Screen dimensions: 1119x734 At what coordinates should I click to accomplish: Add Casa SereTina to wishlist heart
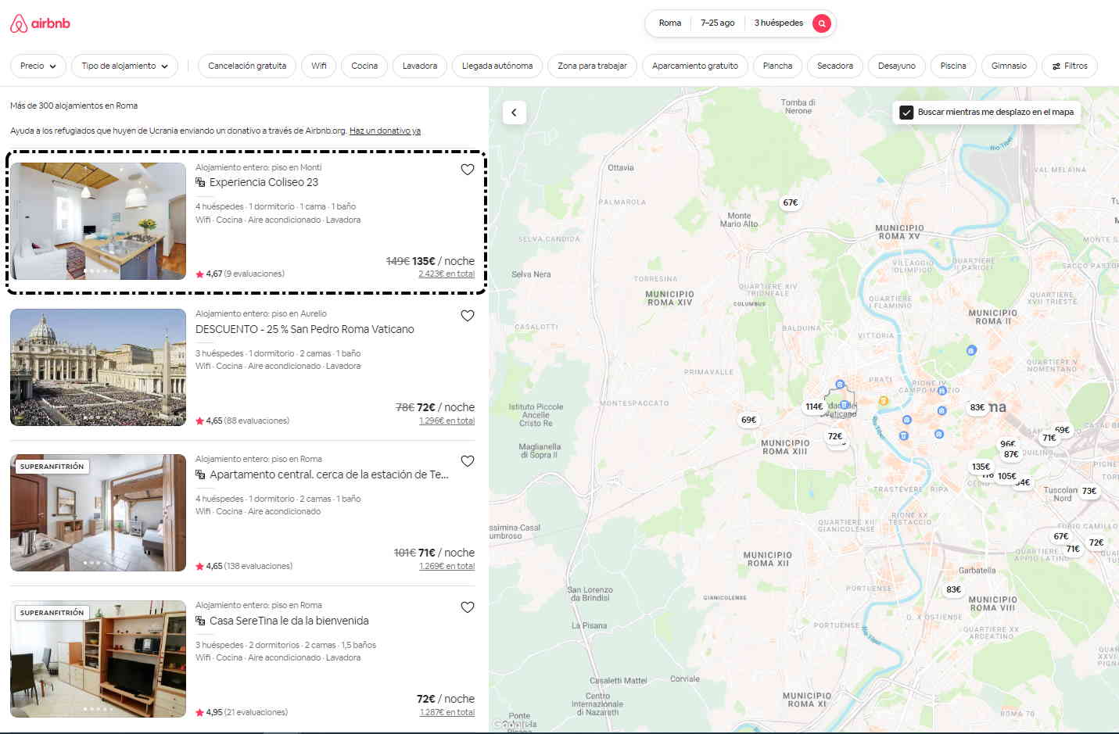(468, 607)
